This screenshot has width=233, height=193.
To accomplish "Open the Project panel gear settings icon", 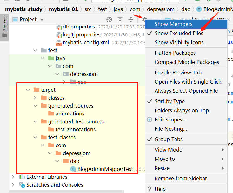I will coord(144,20).
